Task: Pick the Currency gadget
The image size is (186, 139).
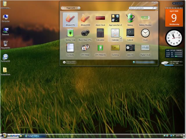Action: (x=115, y=50)
